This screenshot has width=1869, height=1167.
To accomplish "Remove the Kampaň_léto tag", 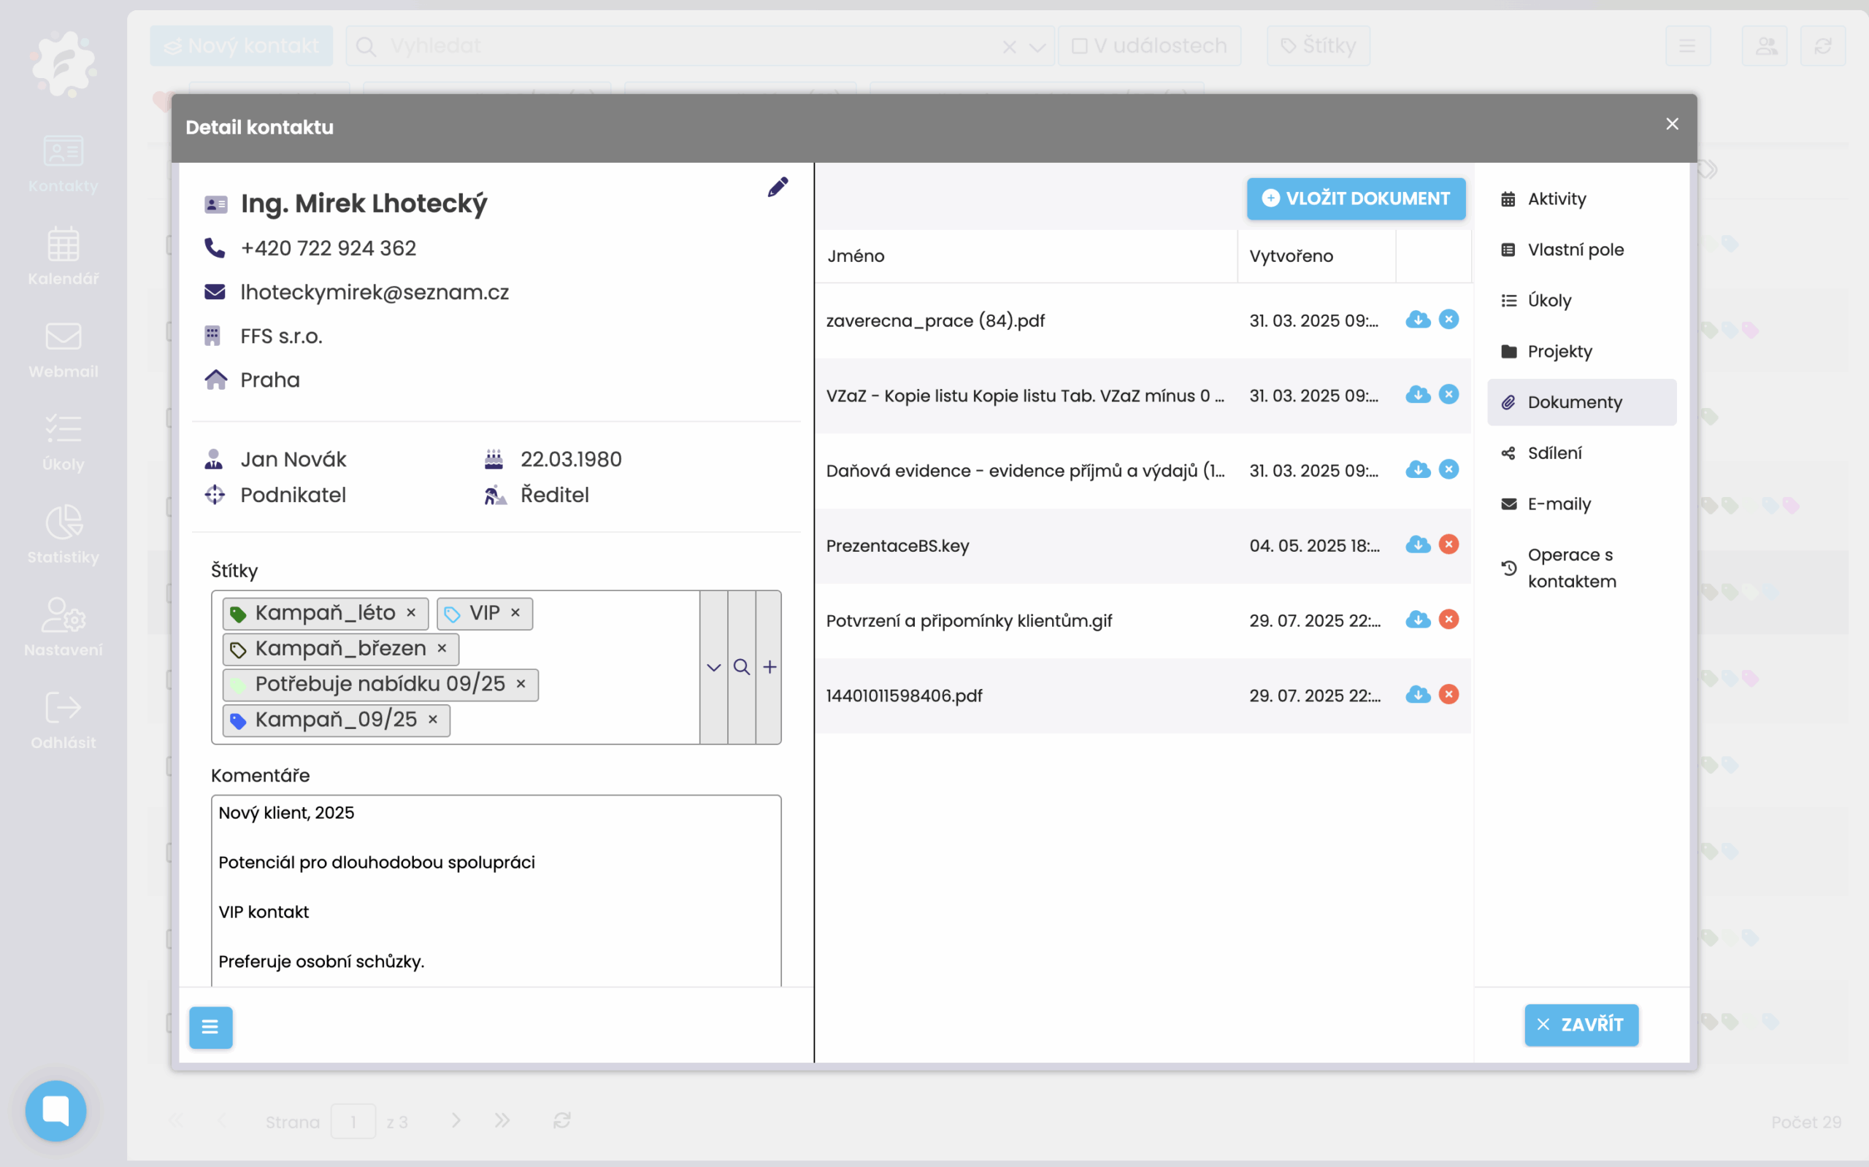I will [x=412, y=613].
